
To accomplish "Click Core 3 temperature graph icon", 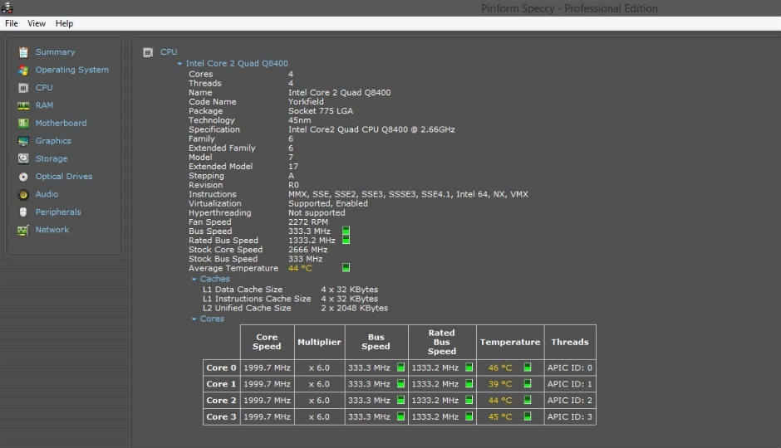I will (528, 416).
